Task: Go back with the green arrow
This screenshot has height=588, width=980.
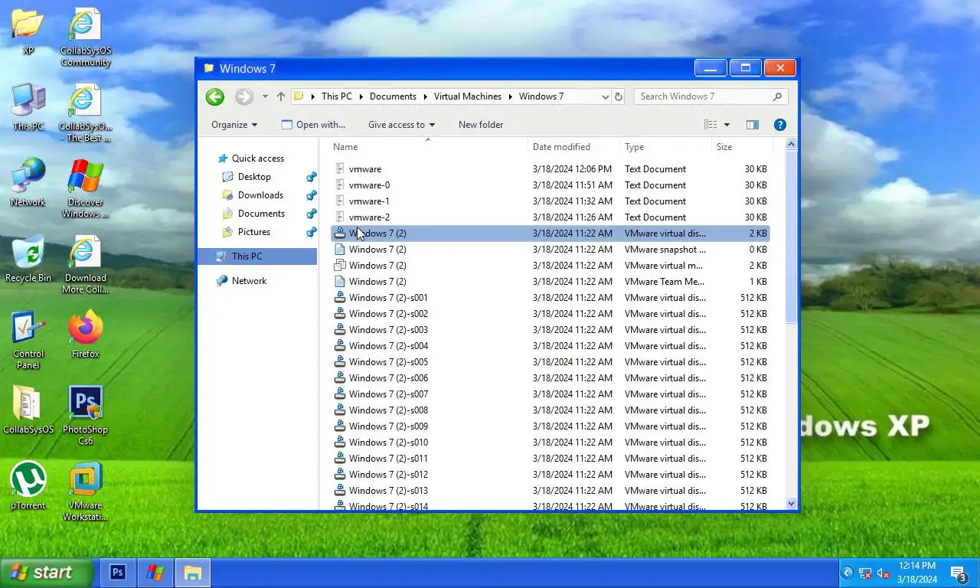Action: [215, 96]
